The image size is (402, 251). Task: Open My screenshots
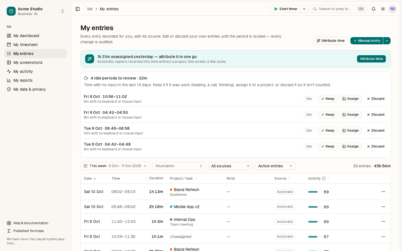(x=36, y=62)
